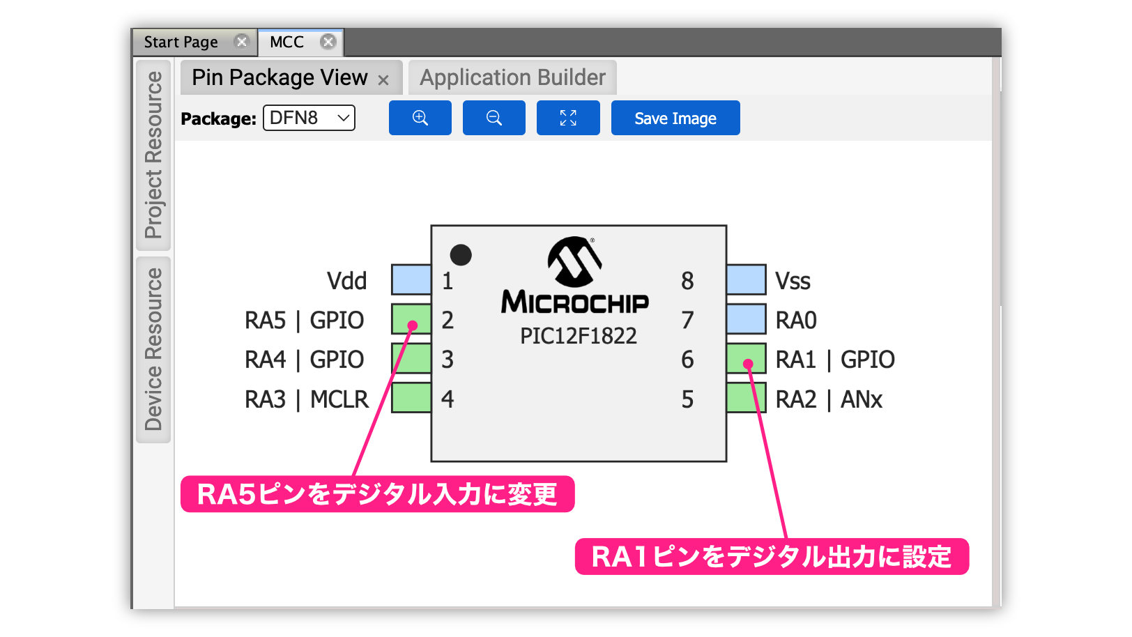Click pin number 4 on the chip
Viewport: 1132px width, 637px height.
click(x=448, y=399)
